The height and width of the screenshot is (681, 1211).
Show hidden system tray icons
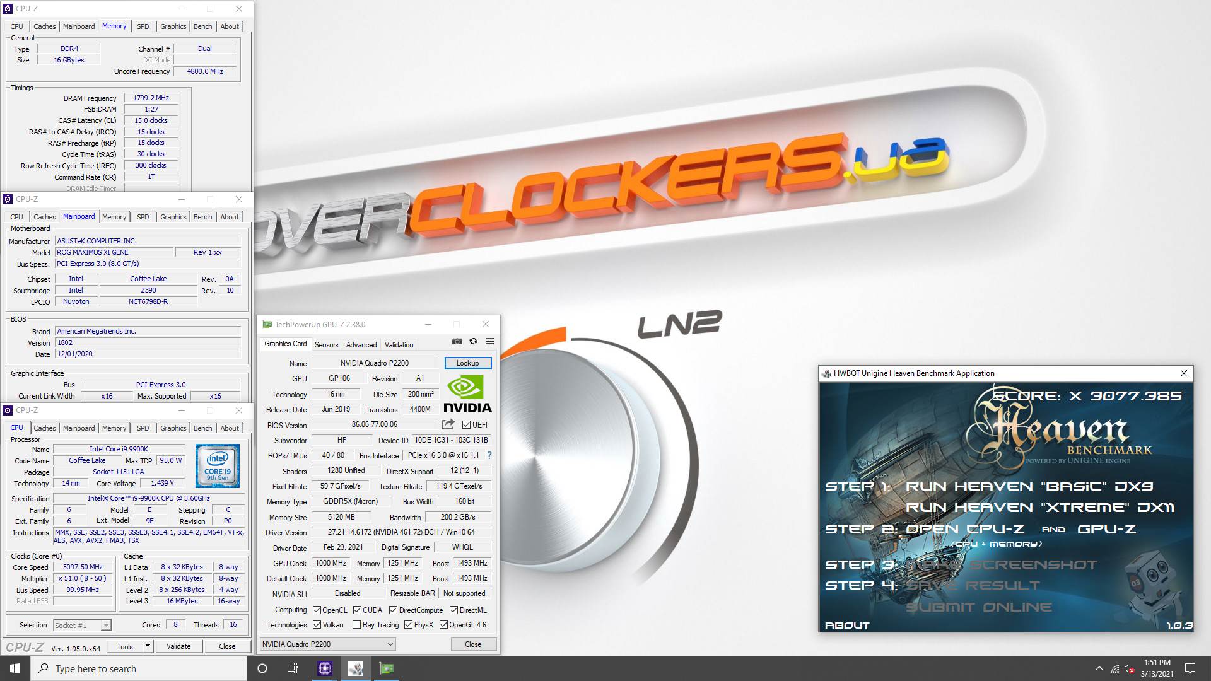[1099, 668]
